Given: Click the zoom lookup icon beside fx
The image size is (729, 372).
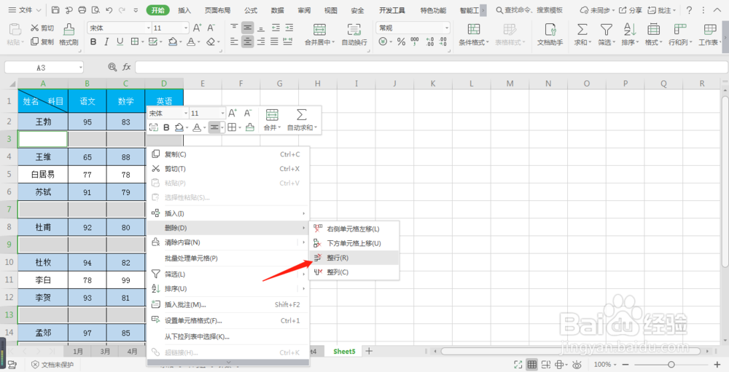Looking at the screenshot, I should (112, 68).
